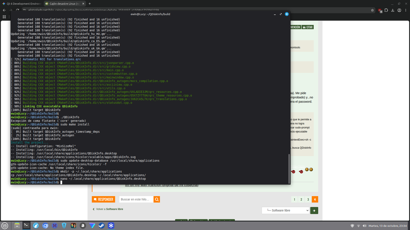Viewport: 410px width, 230px height.
Task: Open the Linux Mint start menu
Action: (6, 226)
